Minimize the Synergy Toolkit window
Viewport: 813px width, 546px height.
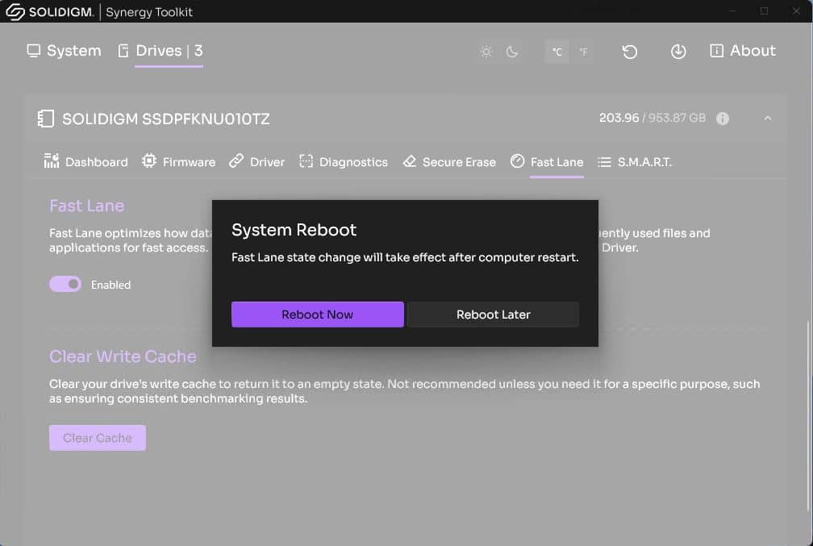(x=732, y=11)
